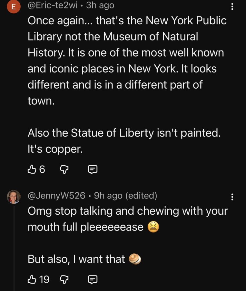
Task: Click the '9h ago (edited)' timestamp
Action: [x=125, y=195]
